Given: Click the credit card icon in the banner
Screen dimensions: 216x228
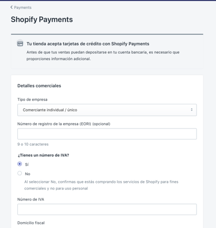Looking at the screenshot, I should point(20,44).
